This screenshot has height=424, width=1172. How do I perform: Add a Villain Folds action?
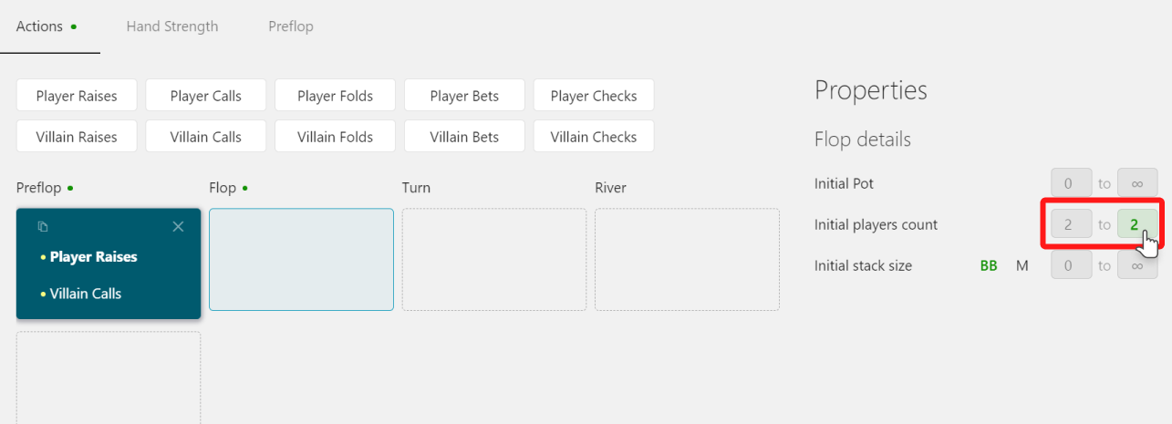pyautogui.click(x=336, y=137)
